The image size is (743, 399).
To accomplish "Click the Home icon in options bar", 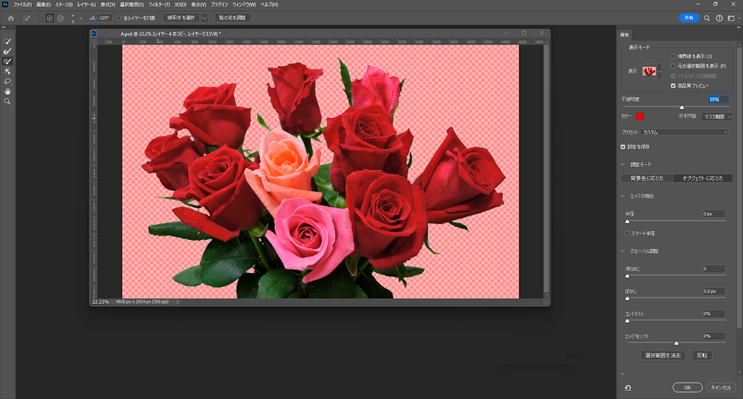I will click(x=11, y=18).
